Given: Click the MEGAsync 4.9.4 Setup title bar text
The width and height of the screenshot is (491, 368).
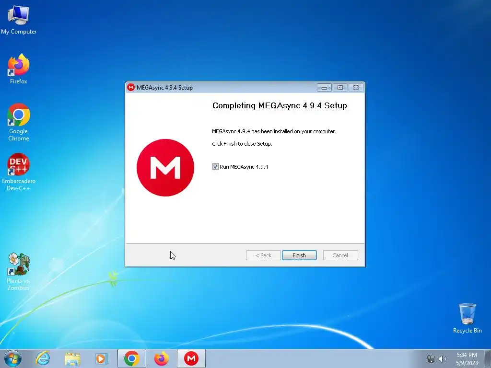Looking at the screenshot, I should pyautogui.click(x=164, y=88).
